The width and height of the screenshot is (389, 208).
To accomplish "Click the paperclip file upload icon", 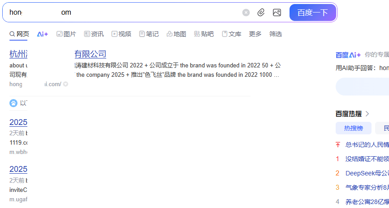I will pos(261,12).
